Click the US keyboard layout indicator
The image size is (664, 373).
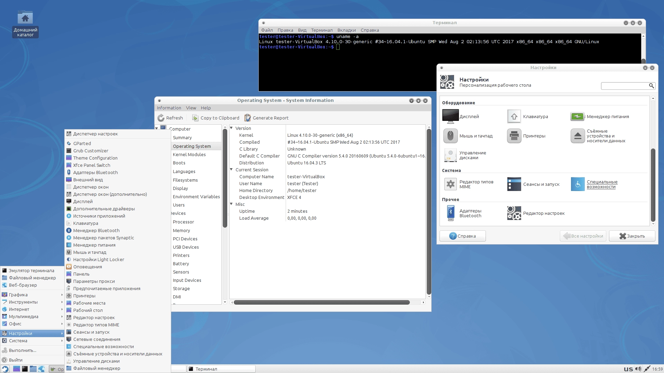tap(628, 369)
